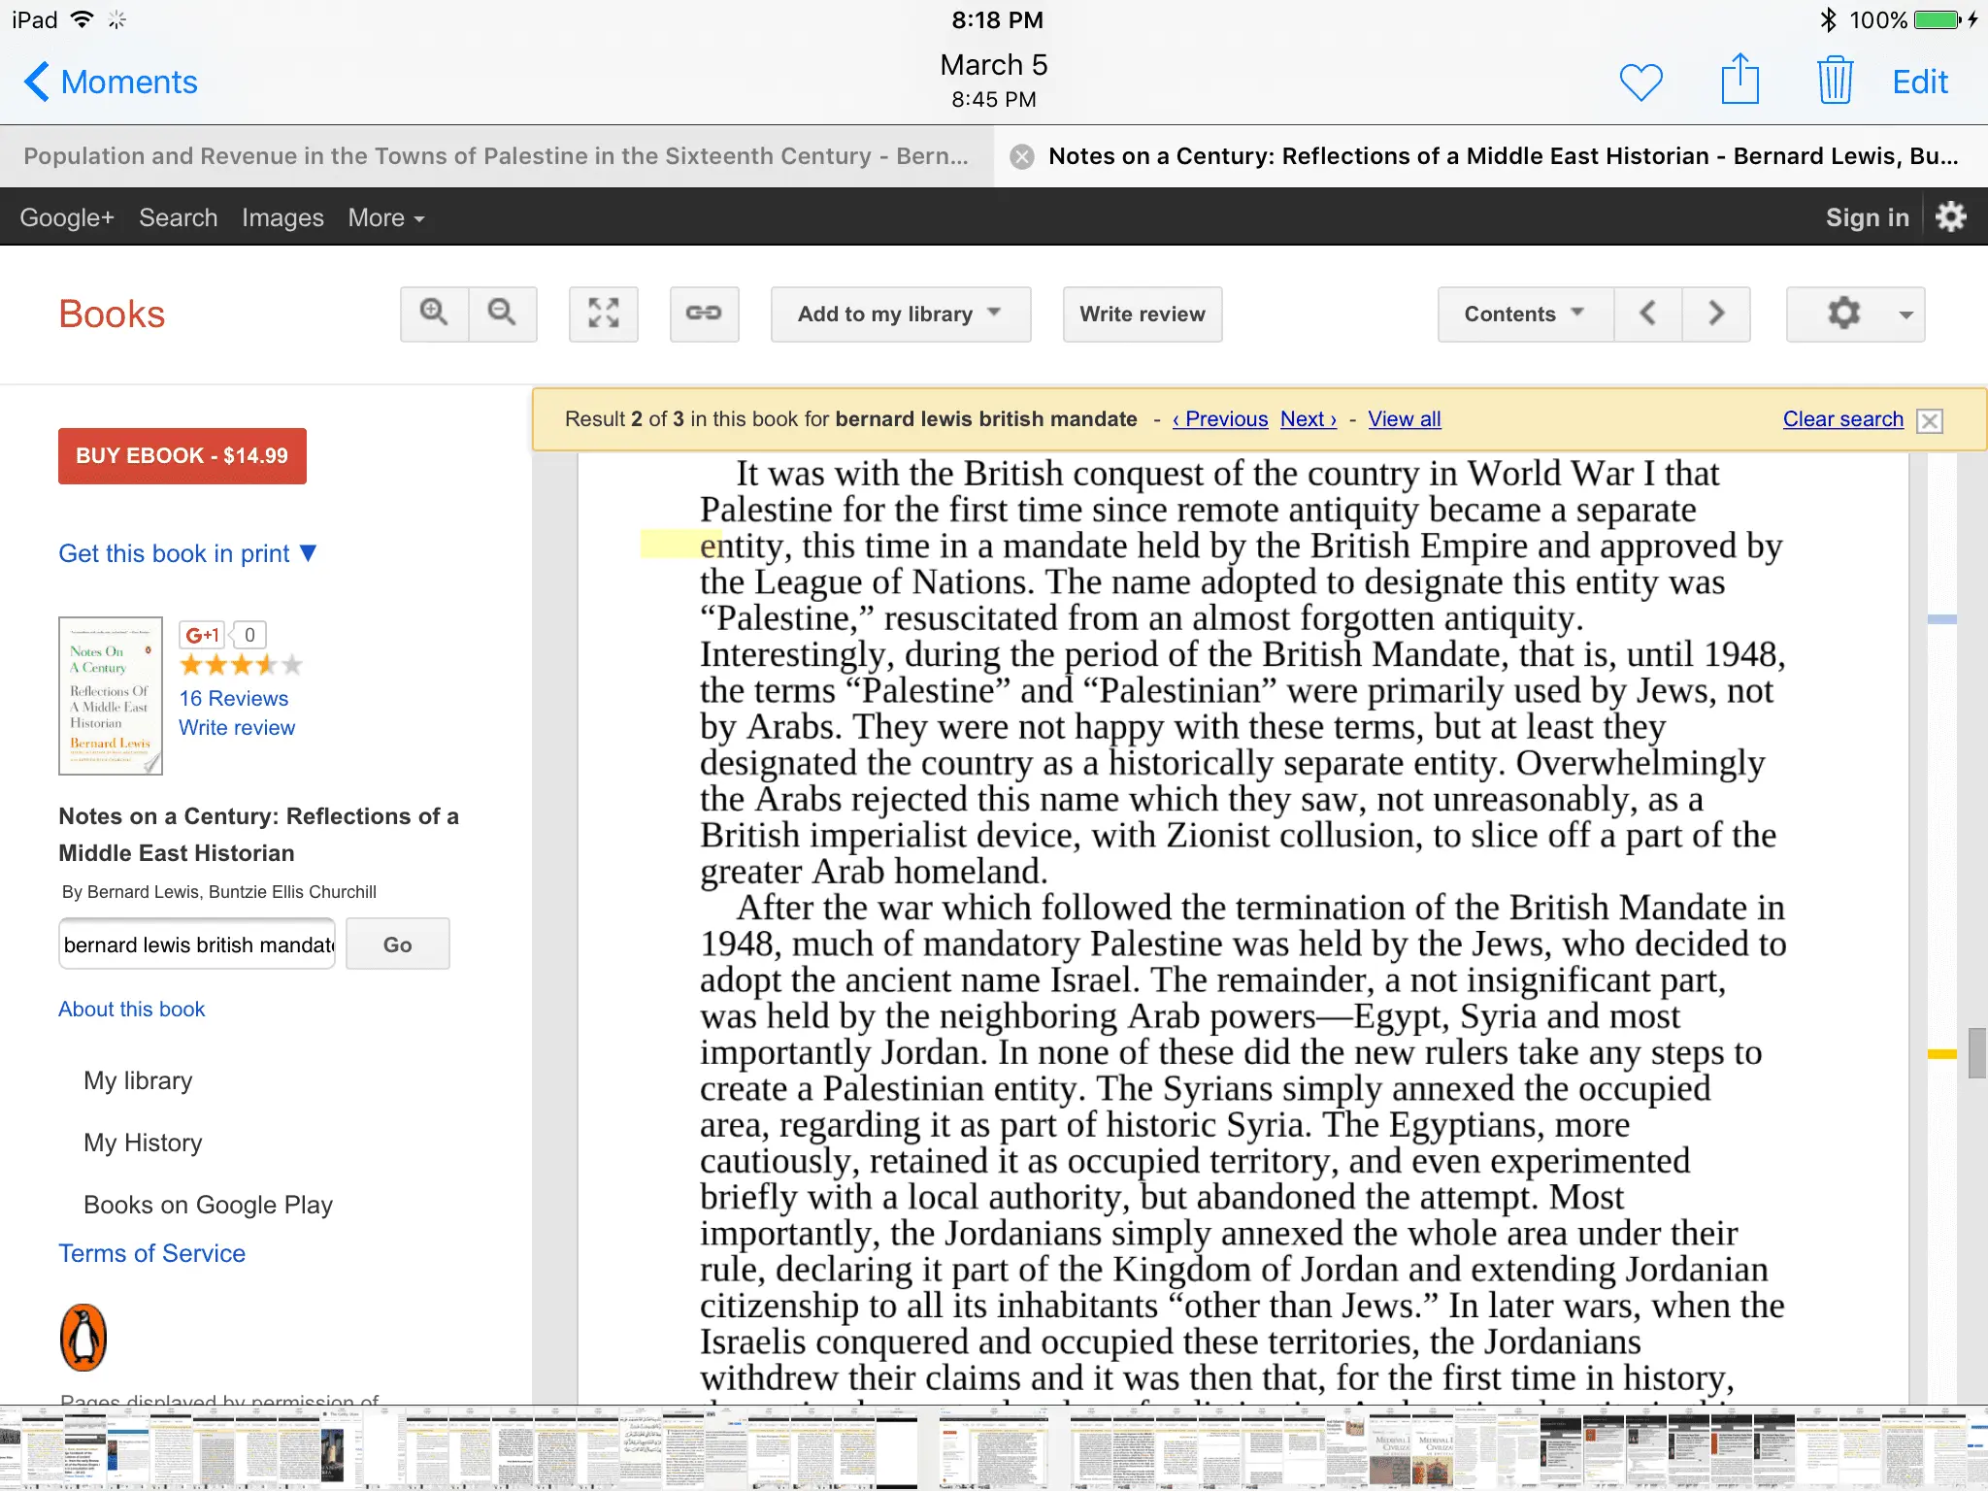The image size is (1988, 1491).
Task: Click the page scrollbar thumb
Action: click(x=1975, y=1052)
